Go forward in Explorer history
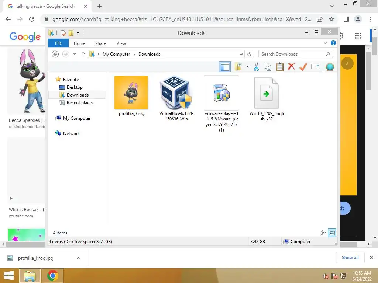This screenshot has width=378, height=283. click(x=66, y=54)
